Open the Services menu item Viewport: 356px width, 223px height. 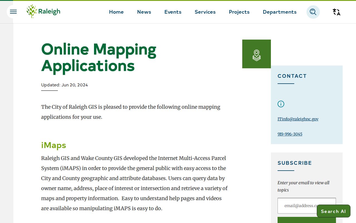click(205, 12)
